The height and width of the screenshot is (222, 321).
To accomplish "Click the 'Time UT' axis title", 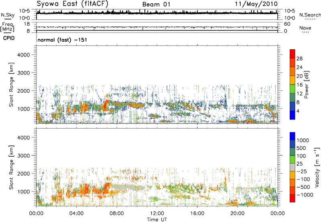I will tap(157, 220).
